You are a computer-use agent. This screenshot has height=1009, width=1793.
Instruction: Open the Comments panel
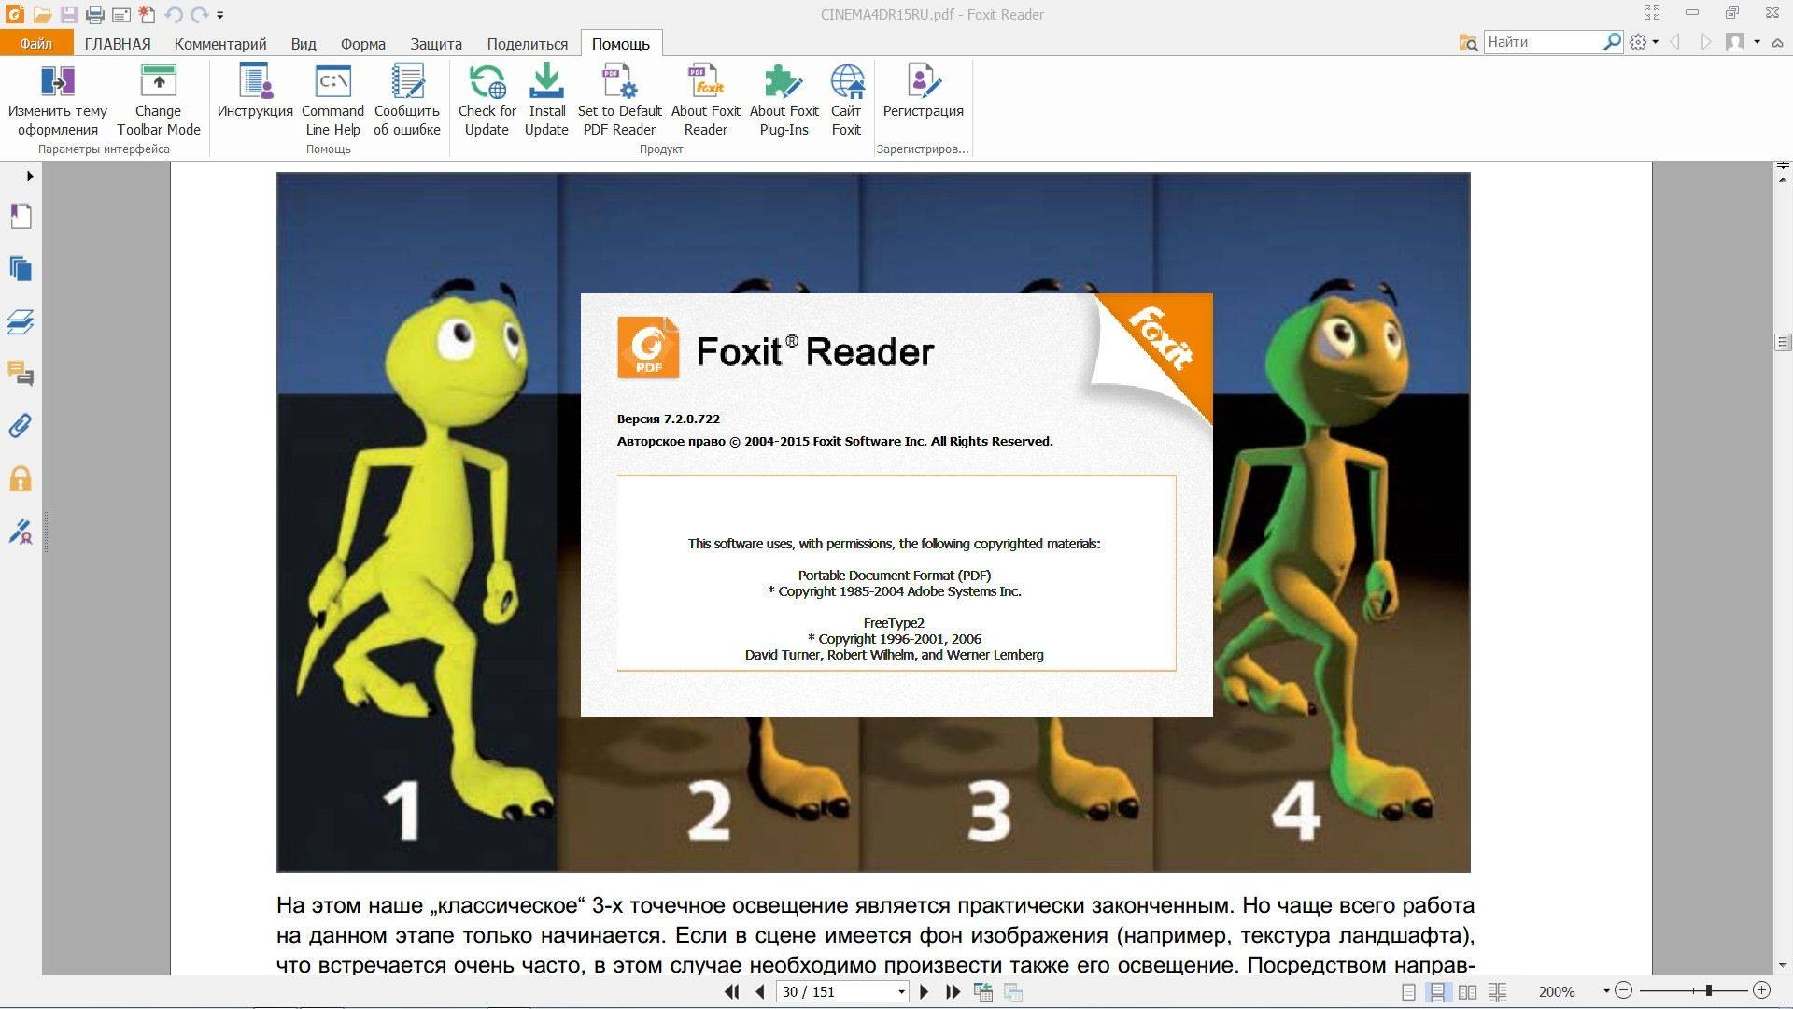[x=21, y=375]
